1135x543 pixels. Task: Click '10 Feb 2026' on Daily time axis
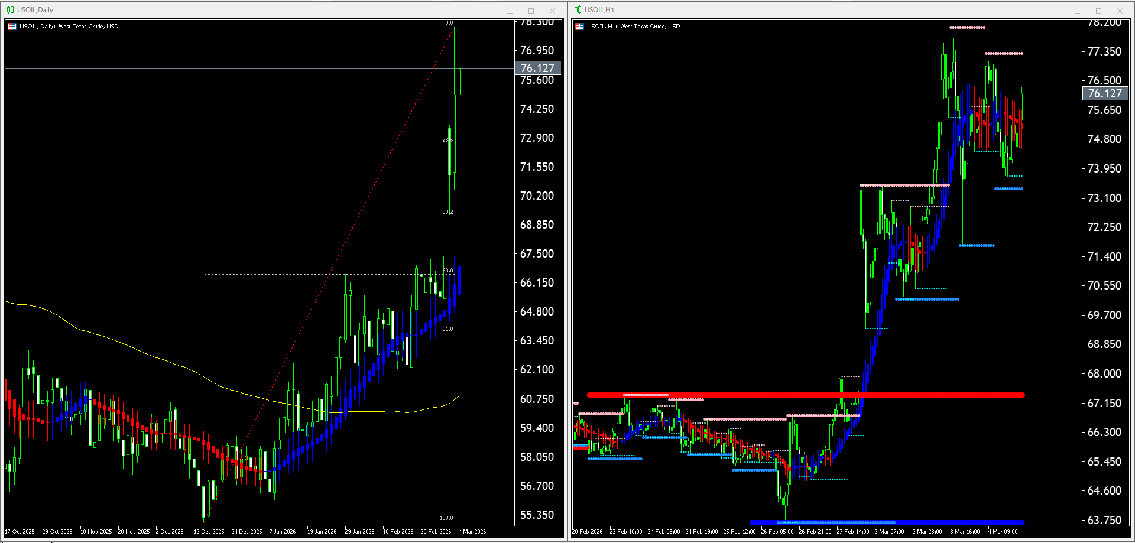pyautogui.click(x=398, y=532)
